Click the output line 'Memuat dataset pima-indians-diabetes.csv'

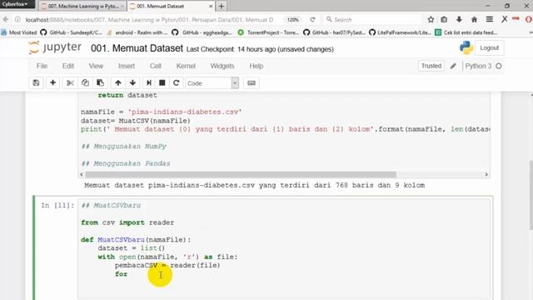255,185
